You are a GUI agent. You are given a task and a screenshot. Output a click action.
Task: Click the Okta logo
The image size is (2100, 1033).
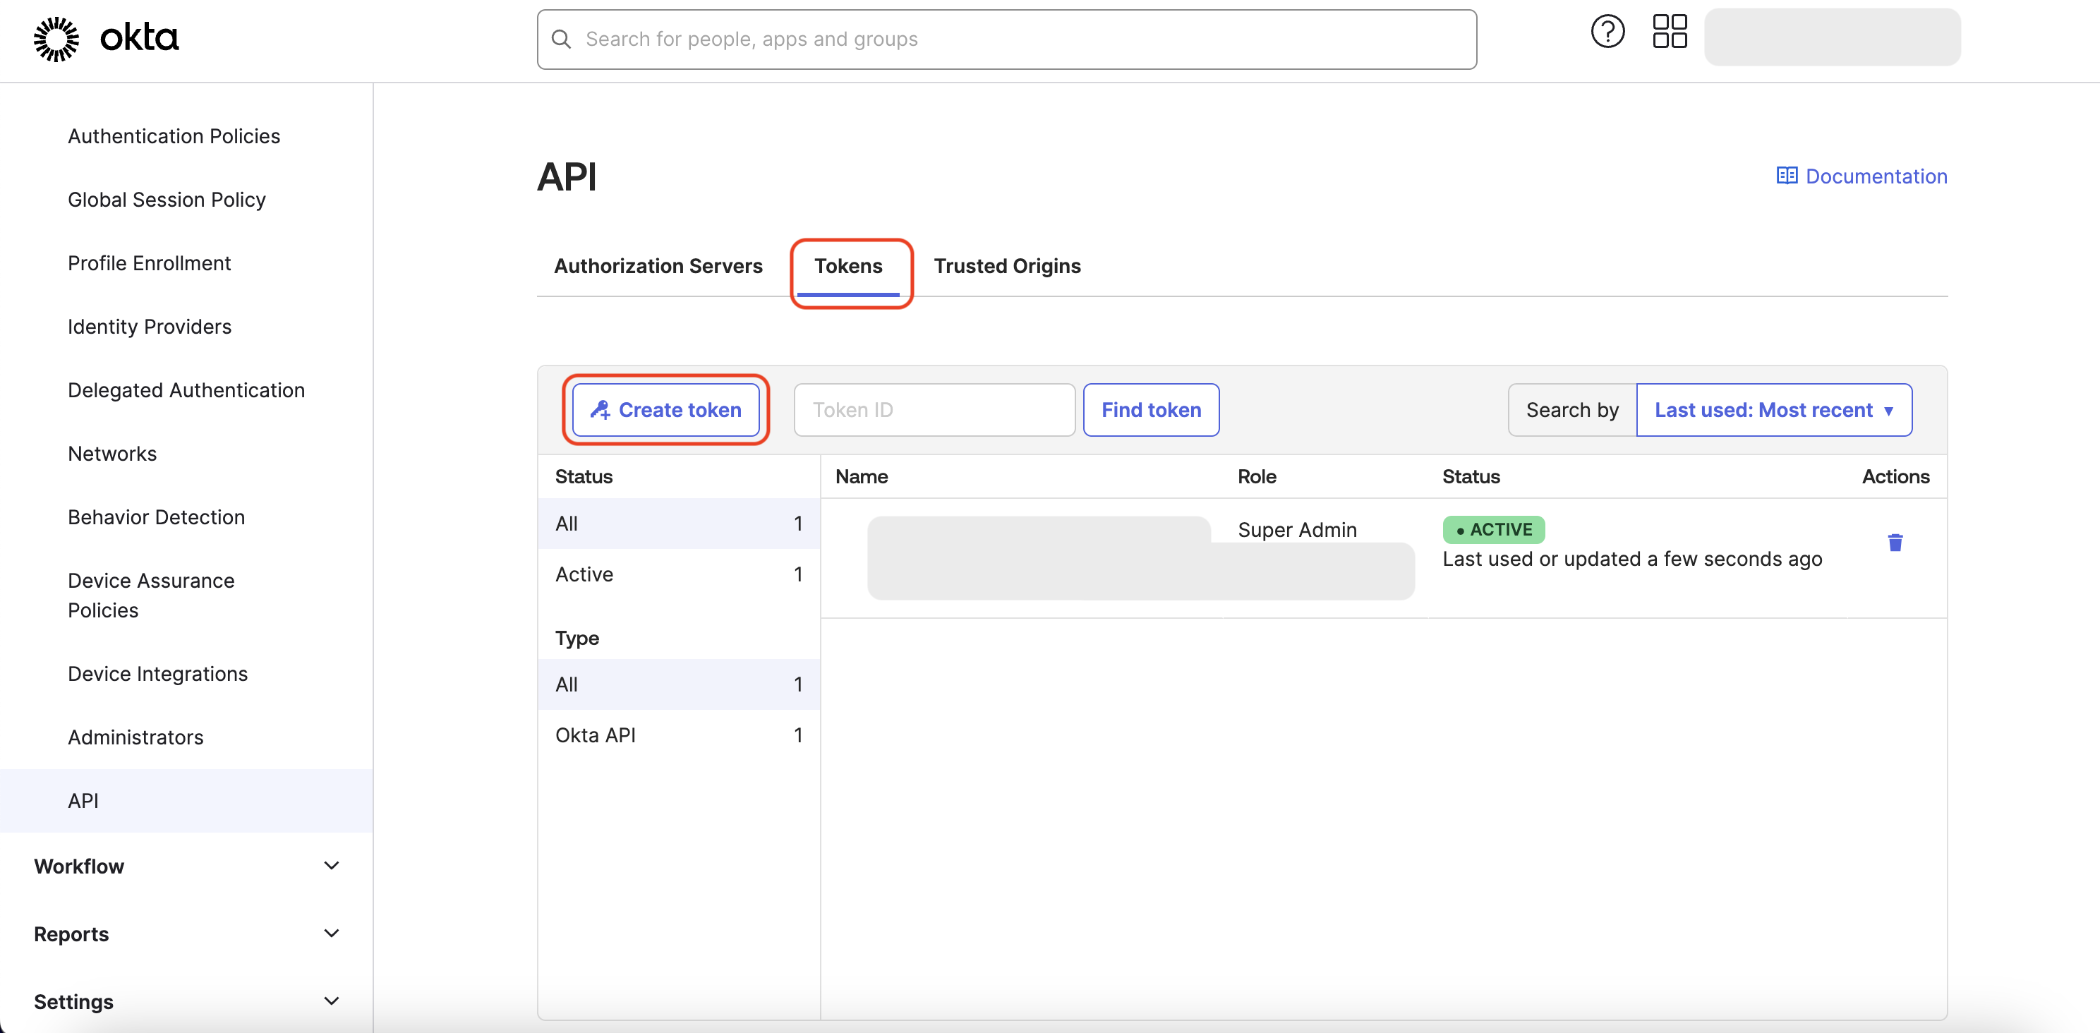pyautogui.click(x=106, y=38)
